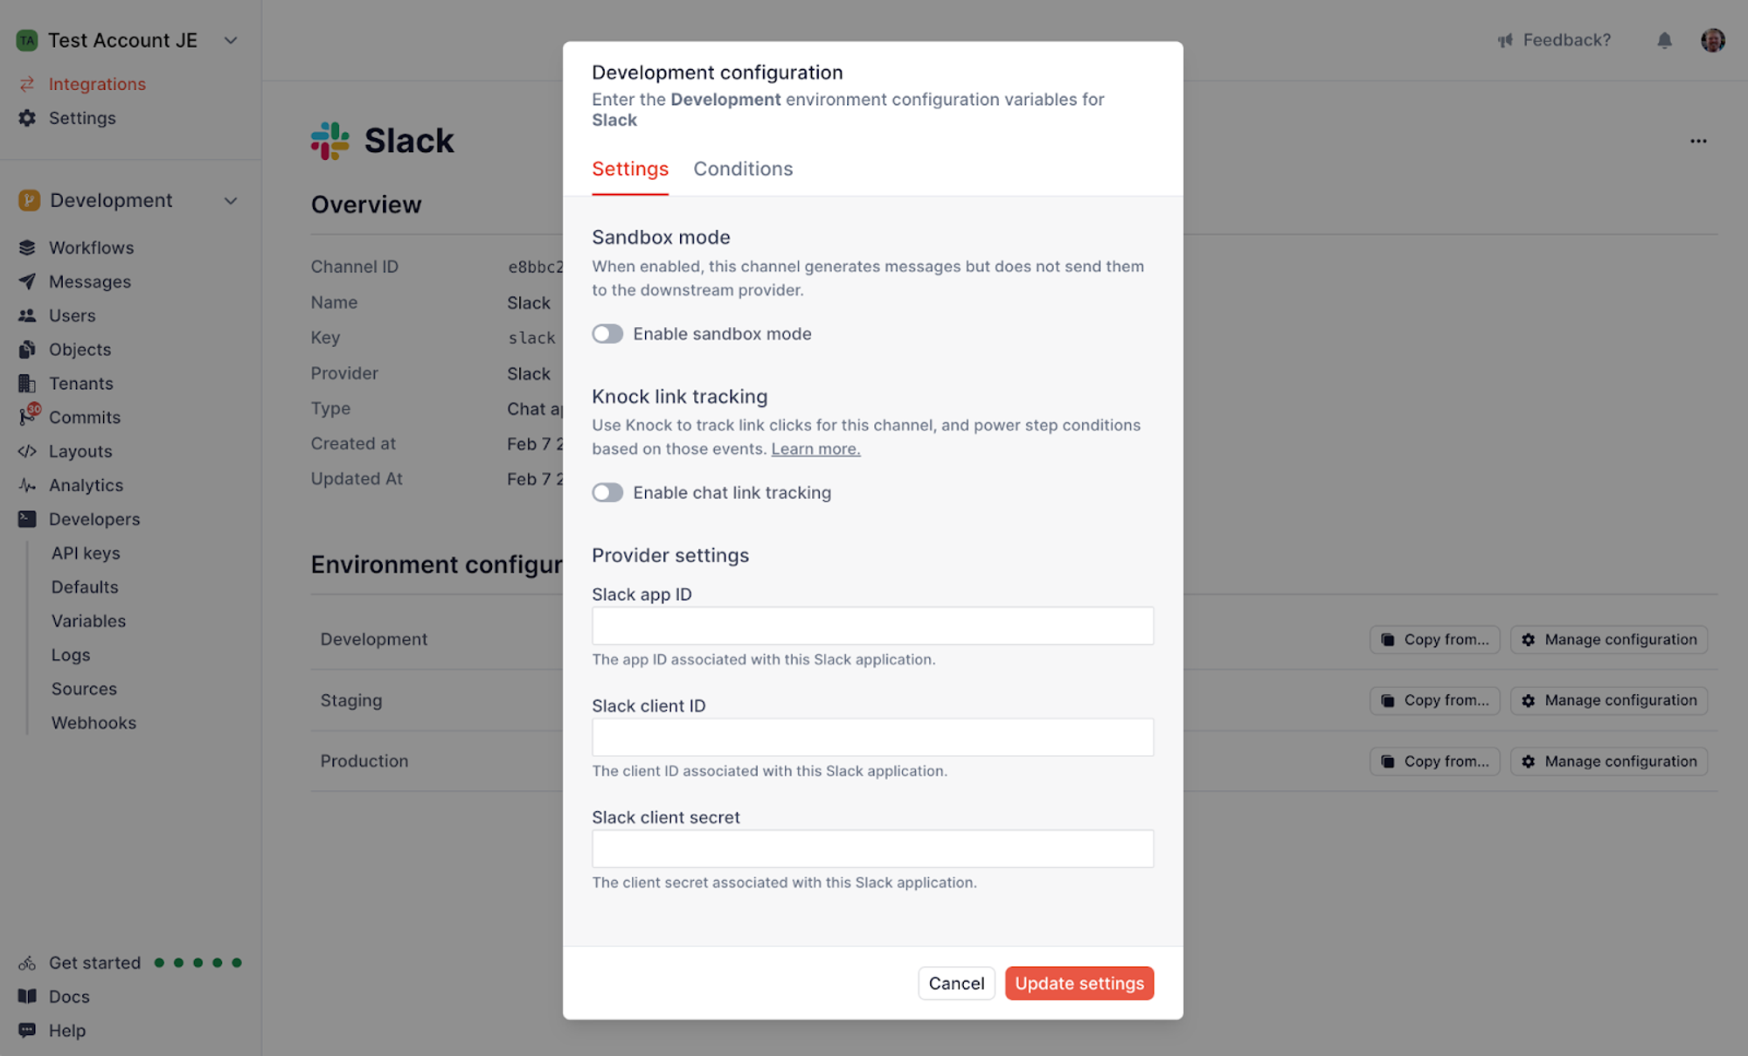Switch to the Conditions tab
This screenshot has width=1748, height=1056.
pos(742,169)
